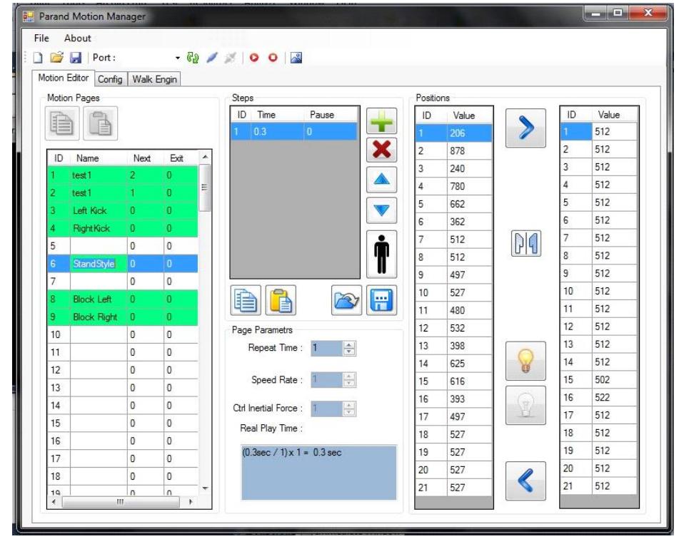Click the Ctrl Inertial Force field
The width and height of the screenshot is (684, 539).
(327, 409)
